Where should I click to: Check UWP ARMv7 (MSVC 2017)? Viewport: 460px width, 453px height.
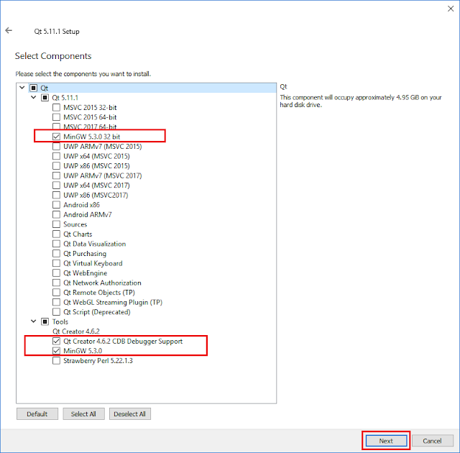pos(56,175)
